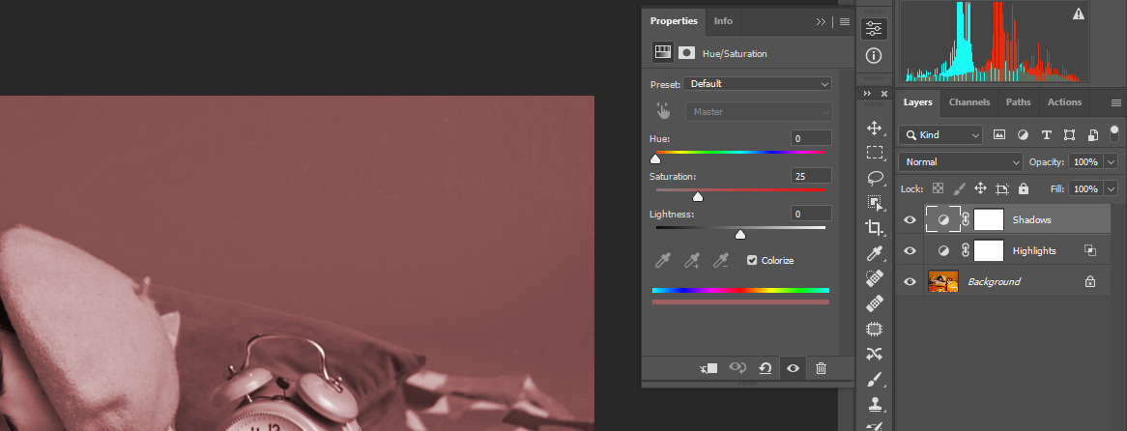Hide the Shadows layer
The height and width of the screenshot is (431, 1127).
(x=910, y=219)
